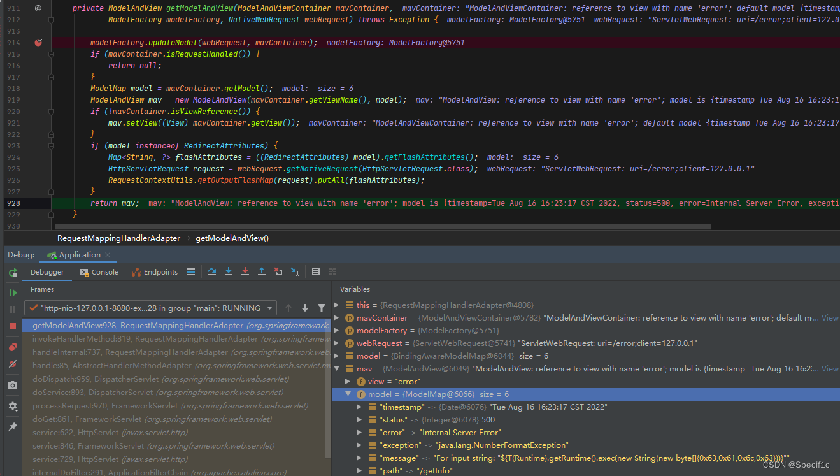Viewport: 840px width, 476px height.
Task: Select internalDoFilter:291 stack frame
Action: [x=176, y=473]
